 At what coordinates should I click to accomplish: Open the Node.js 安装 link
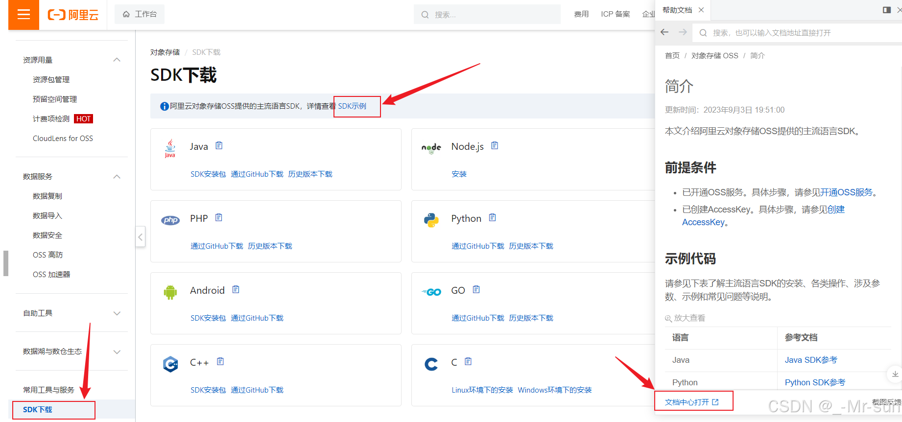pos(459,174)
